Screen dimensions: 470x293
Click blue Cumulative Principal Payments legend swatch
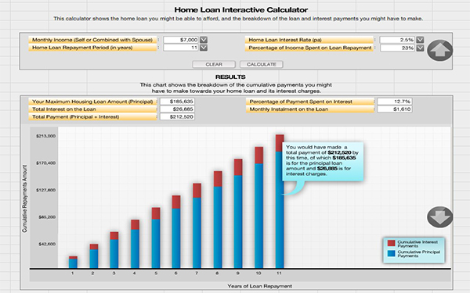391,253
